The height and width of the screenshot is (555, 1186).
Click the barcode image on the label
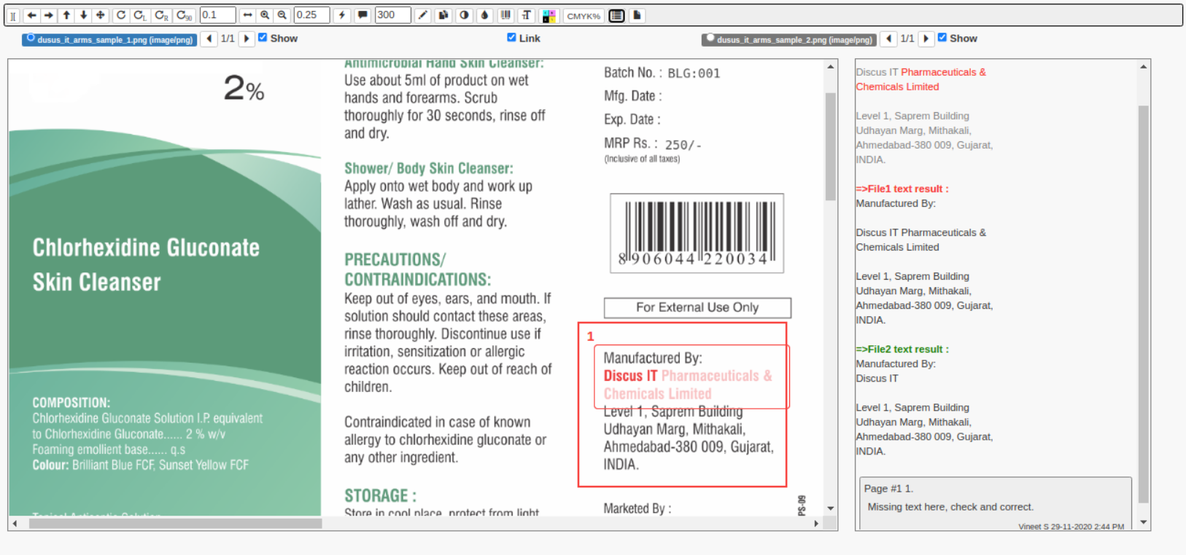pos(697,233)
